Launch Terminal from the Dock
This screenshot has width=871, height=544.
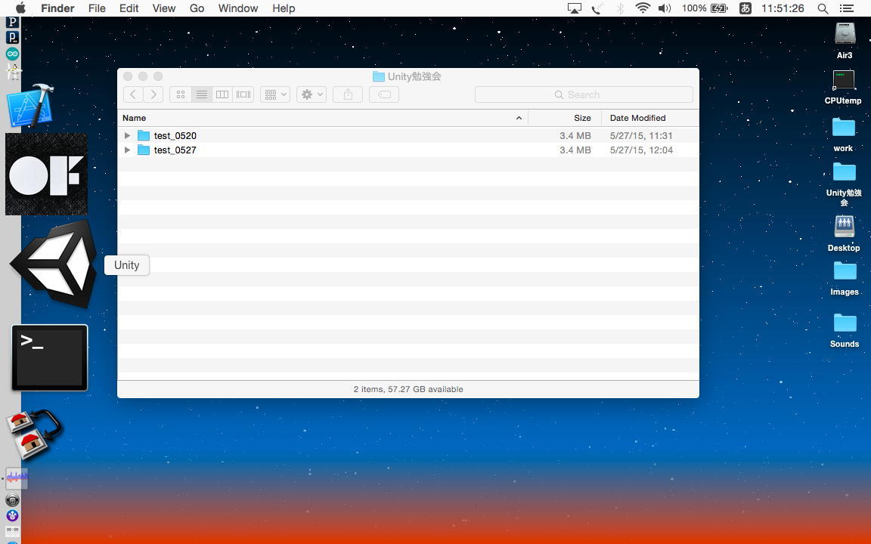[x=49, y=357]
